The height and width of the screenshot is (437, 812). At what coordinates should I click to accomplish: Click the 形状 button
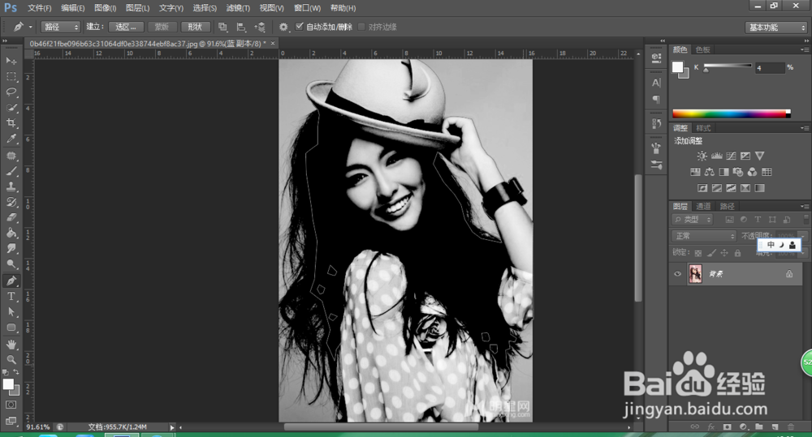coord(195,27)
